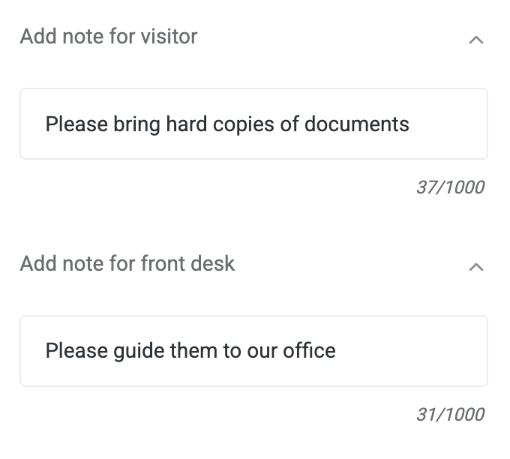Place cursor on 'documents' in visitor note

click(x=356, y=124)
